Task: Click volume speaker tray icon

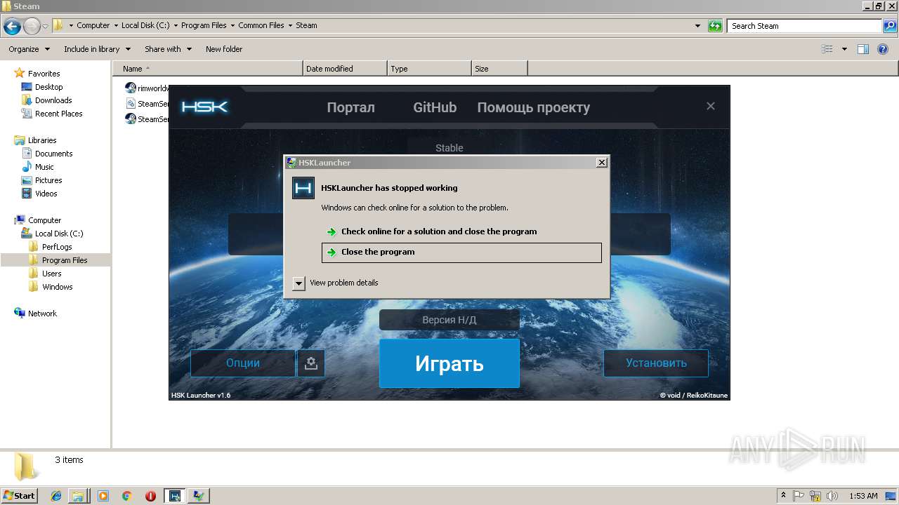Action: 832,496
